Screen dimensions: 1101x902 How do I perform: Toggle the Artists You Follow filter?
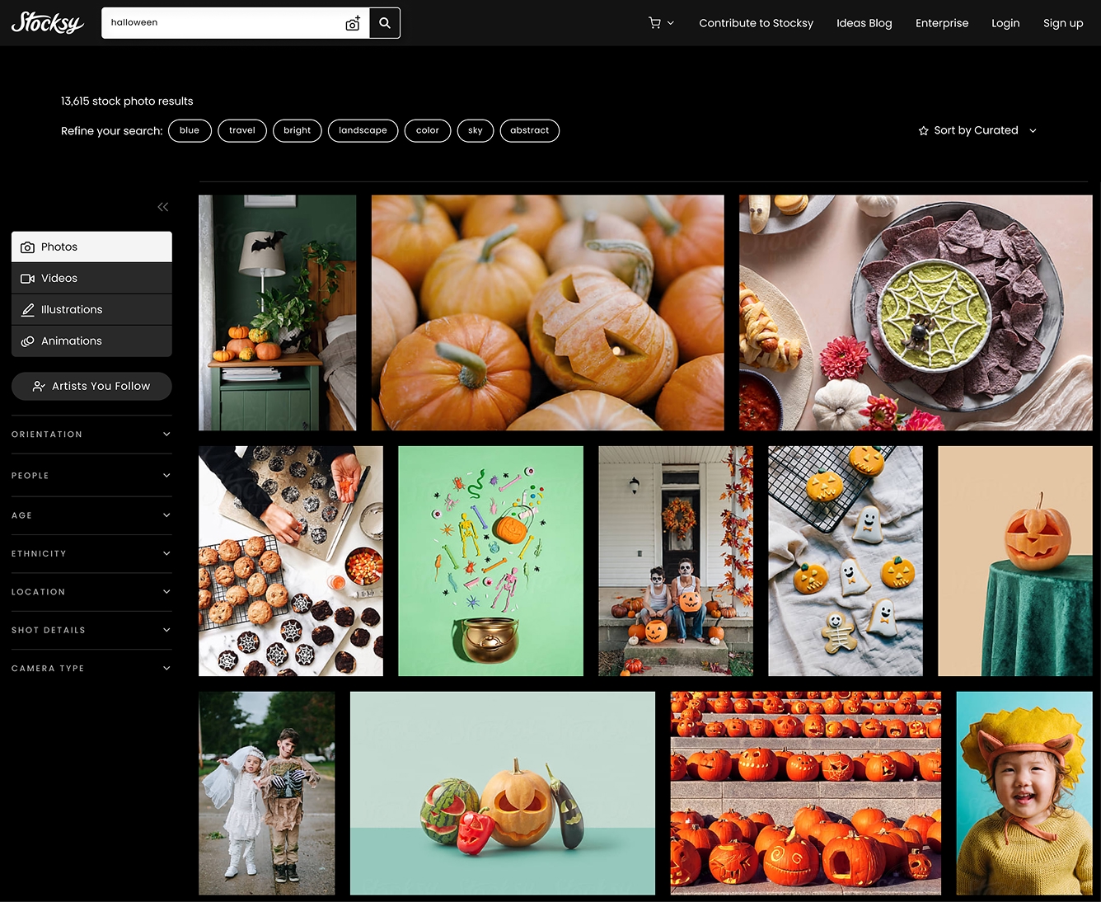pyautogui.click(x=91, y=386)
